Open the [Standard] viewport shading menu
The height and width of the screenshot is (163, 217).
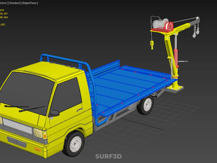[14, 3]
